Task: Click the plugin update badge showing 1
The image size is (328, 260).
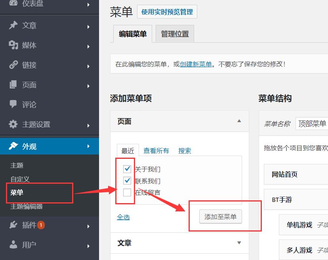Action: tap(41, 225)
